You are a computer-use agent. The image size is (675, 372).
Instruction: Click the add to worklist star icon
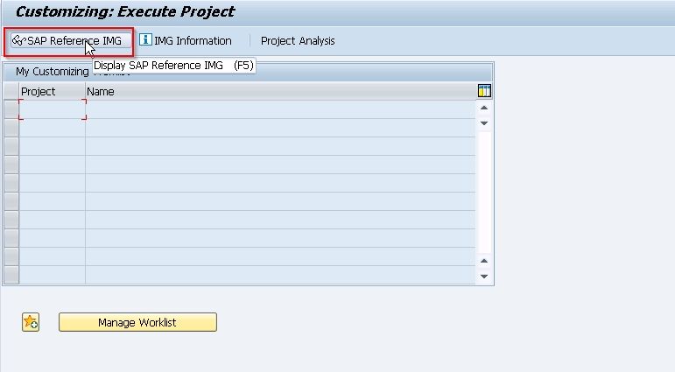click(31, 322)
